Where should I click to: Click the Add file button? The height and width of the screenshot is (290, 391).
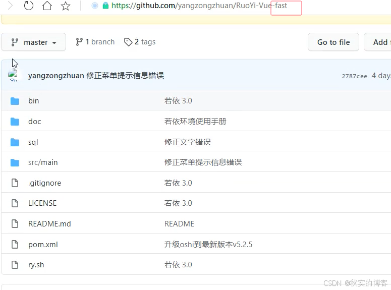click(377, 42)
